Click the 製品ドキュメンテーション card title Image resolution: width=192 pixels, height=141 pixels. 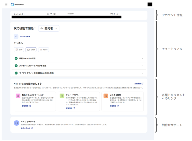pos(33,95)
